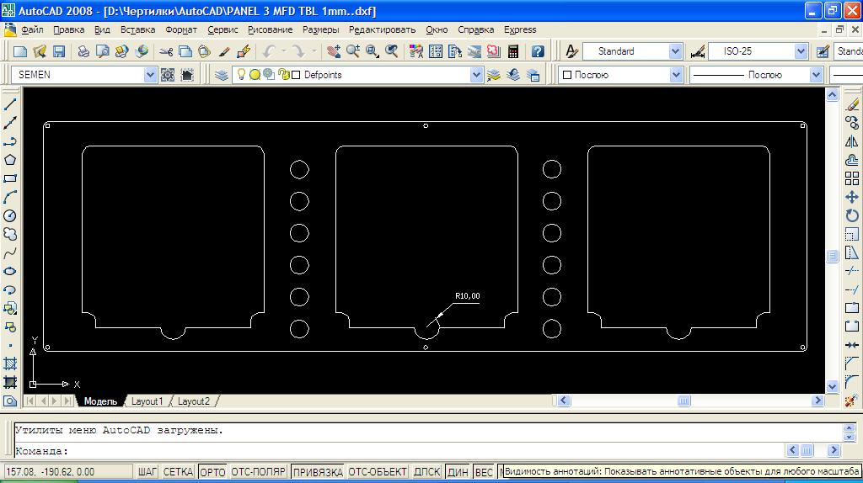This screenshot has width=863, height=483.
Task: Open the Послою color dropdown
Action: pyautogui.click(x=677, y=75)
